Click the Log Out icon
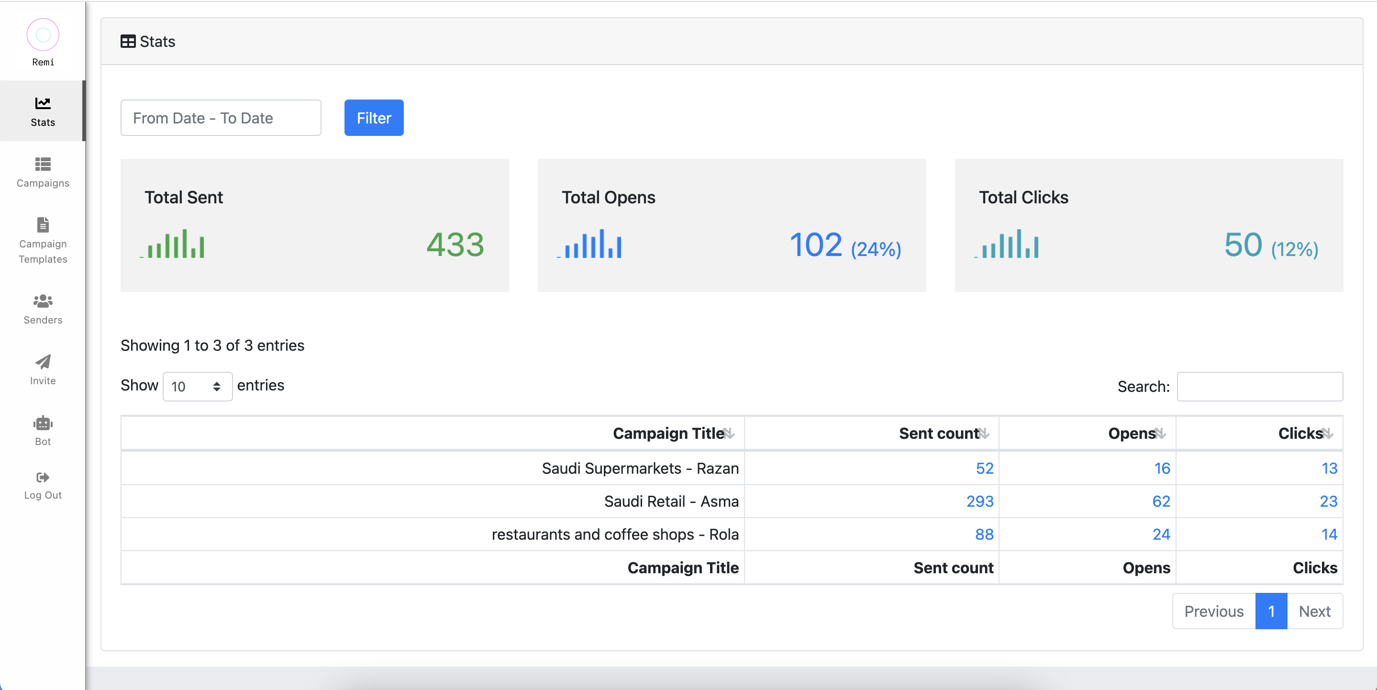The image size is (1377, 690). [43, 477]
